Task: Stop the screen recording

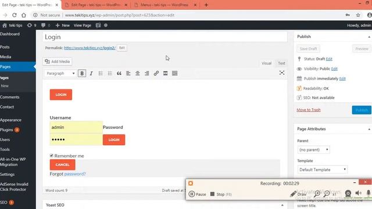Action: tap(221, 194)
